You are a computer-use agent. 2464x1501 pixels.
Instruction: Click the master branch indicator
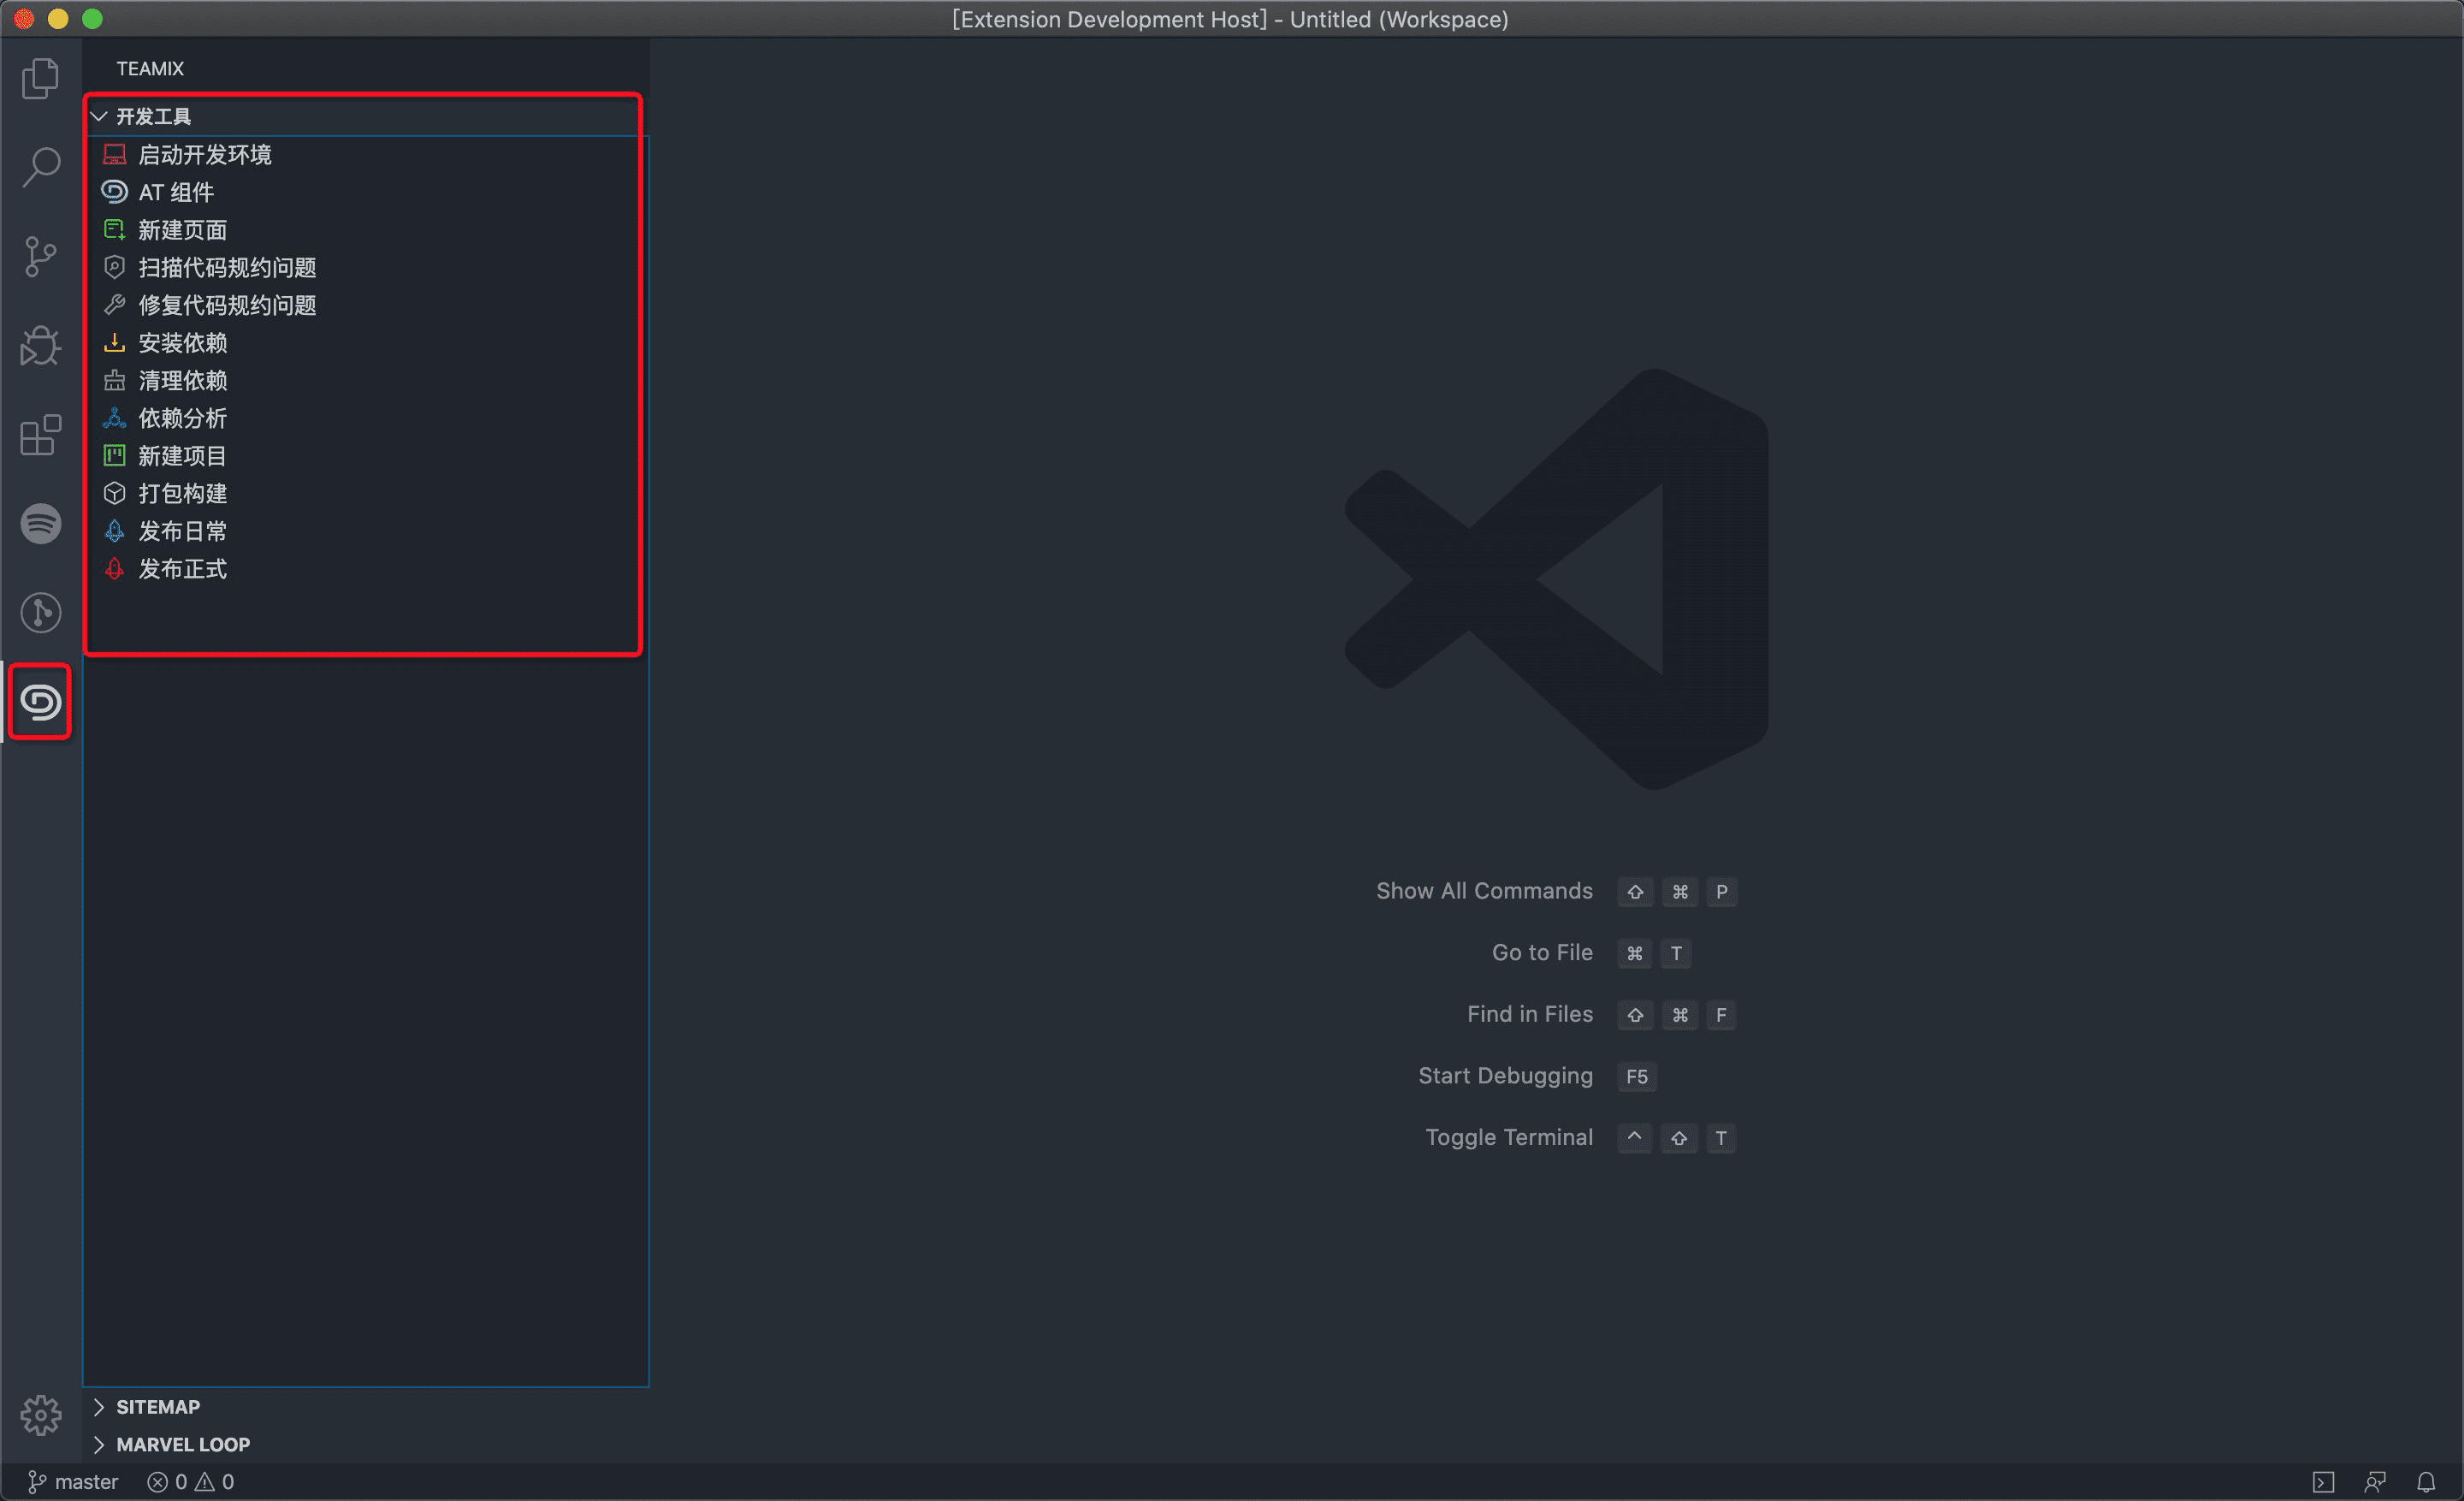[72, 1482]
